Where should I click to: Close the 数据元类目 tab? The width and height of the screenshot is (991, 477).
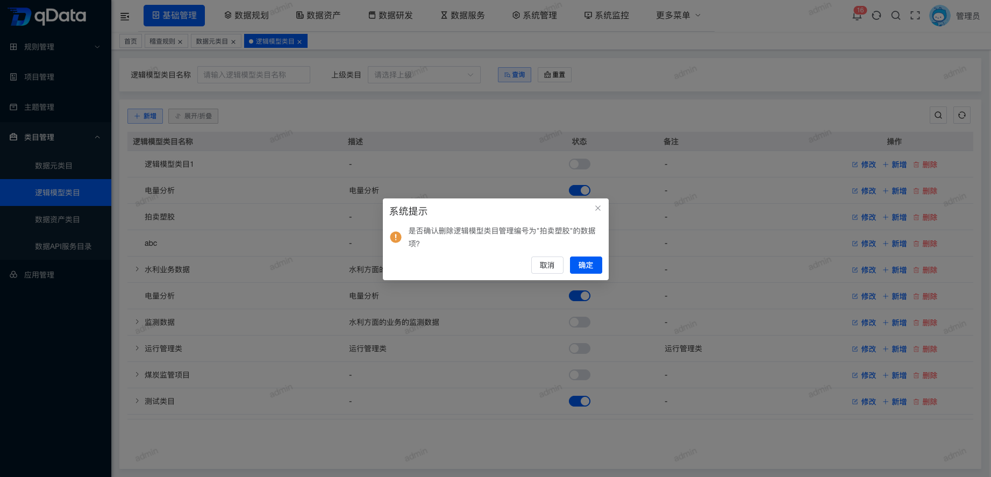pyautogui.click(x=233, y=42)
